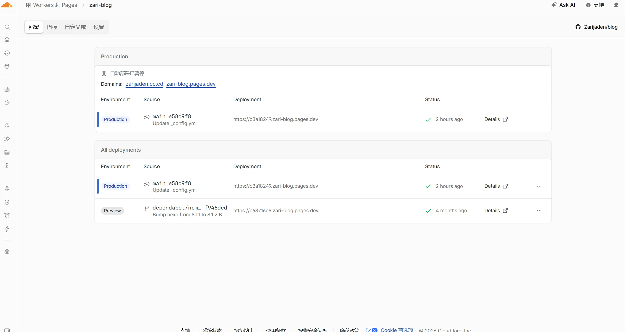Open the AI sparkles sidebar icon
625x332 pixels.
[x=7, y=139]
